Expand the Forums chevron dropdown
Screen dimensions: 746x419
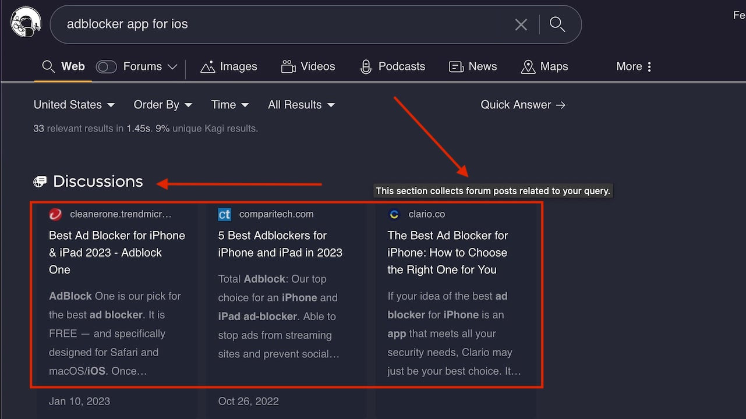point(172,67)
